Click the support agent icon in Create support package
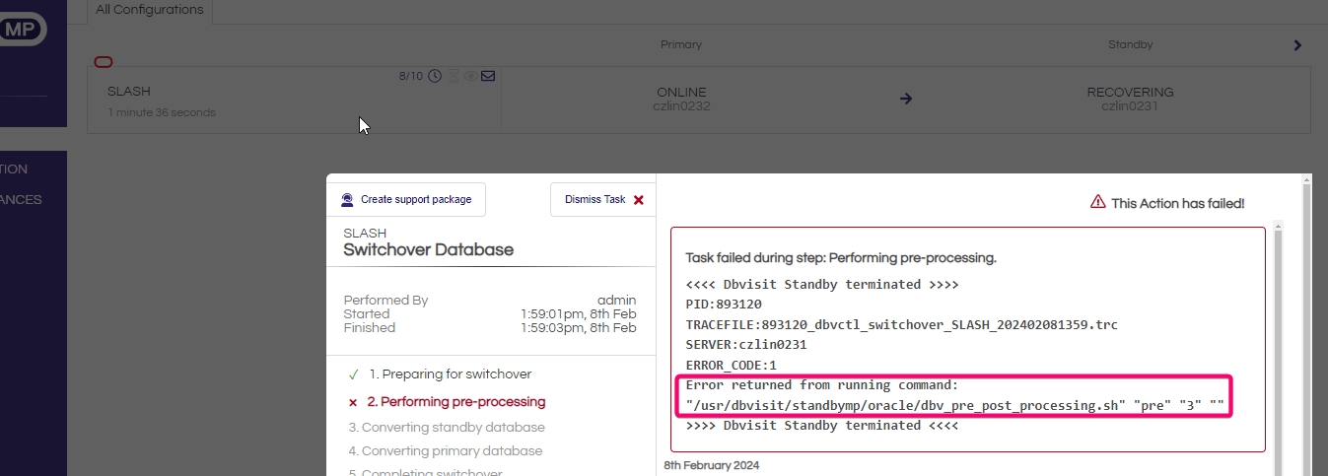The image size is (1328, 476). [x=347, y=199]
